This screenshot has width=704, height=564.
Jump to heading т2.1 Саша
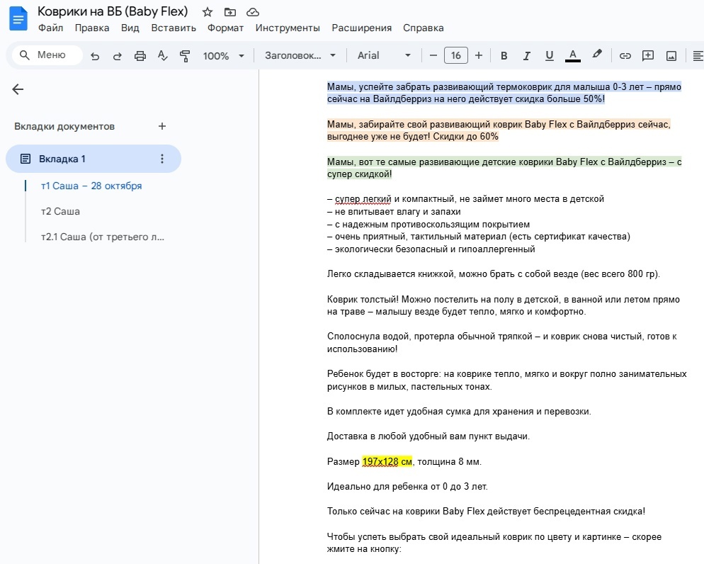pyautogui.click(x=103, y=237)
